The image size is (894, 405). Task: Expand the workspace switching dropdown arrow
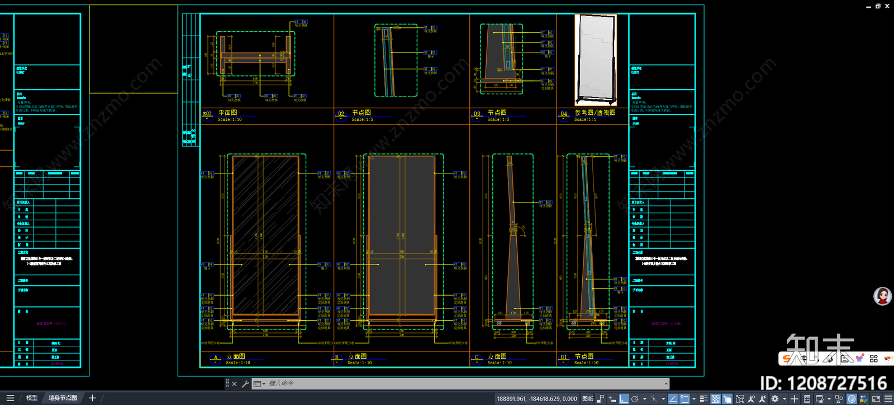tap(784, 399)
